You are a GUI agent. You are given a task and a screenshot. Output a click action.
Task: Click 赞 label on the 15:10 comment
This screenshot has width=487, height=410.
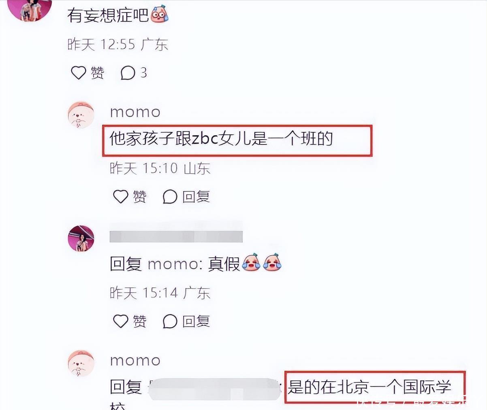point(139,197)
